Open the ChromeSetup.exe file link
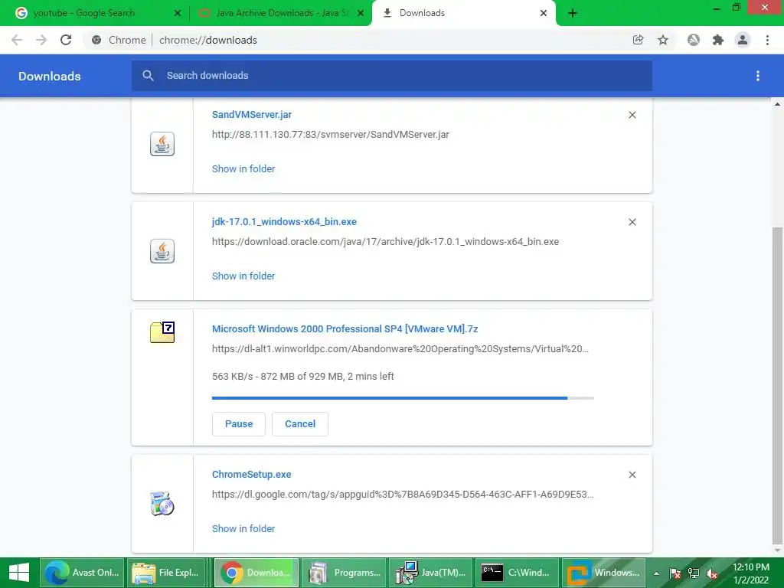 click(x=251, y=474)
